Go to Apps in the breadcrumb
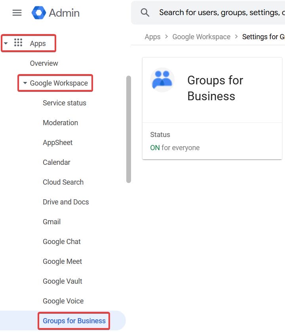Viewport: 285px width, 332px height. (x=152, y=37)
